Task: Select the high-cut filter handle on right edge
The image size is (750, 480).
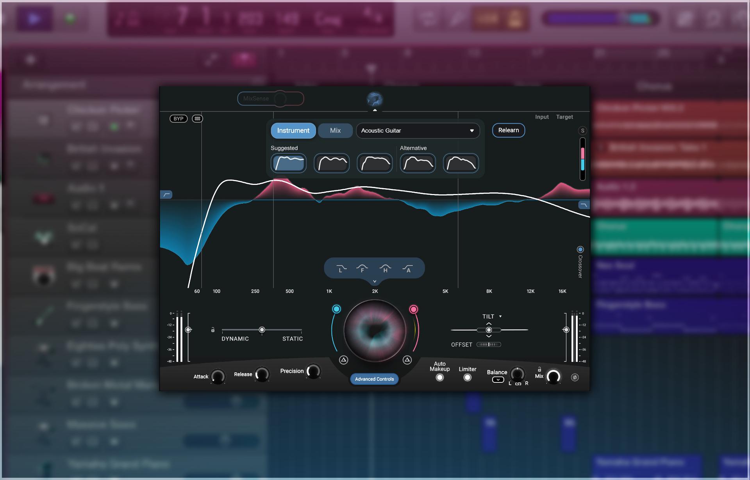Action: tap(584, 205)
